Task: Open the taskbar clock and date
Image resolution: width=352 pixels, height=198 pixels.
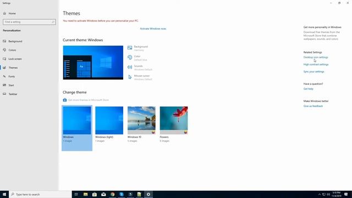Action: point(336,194)
